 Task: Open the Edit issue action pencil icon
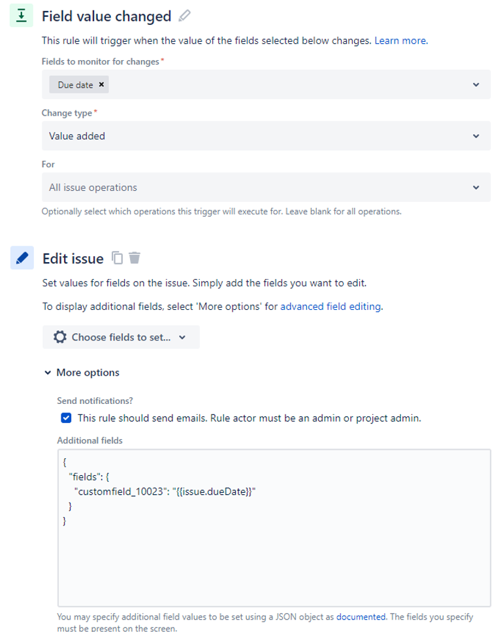coord(22,258)
